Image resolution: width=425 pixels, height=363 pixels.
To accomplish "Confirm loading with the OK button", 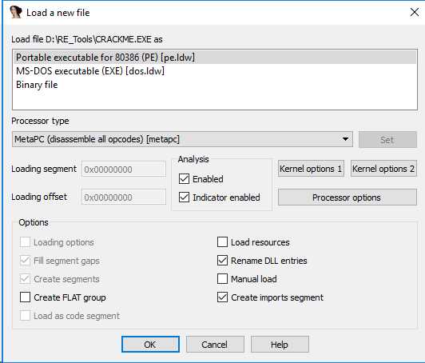I will (150, 345).
